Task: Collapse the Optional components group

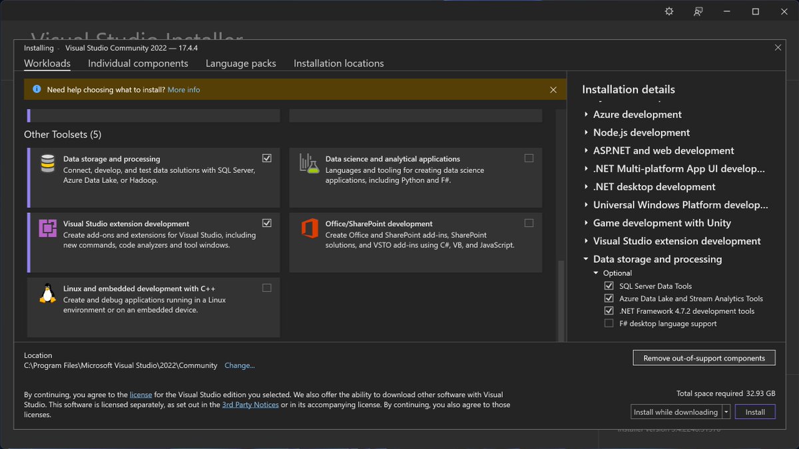Action: click(597, 273)
